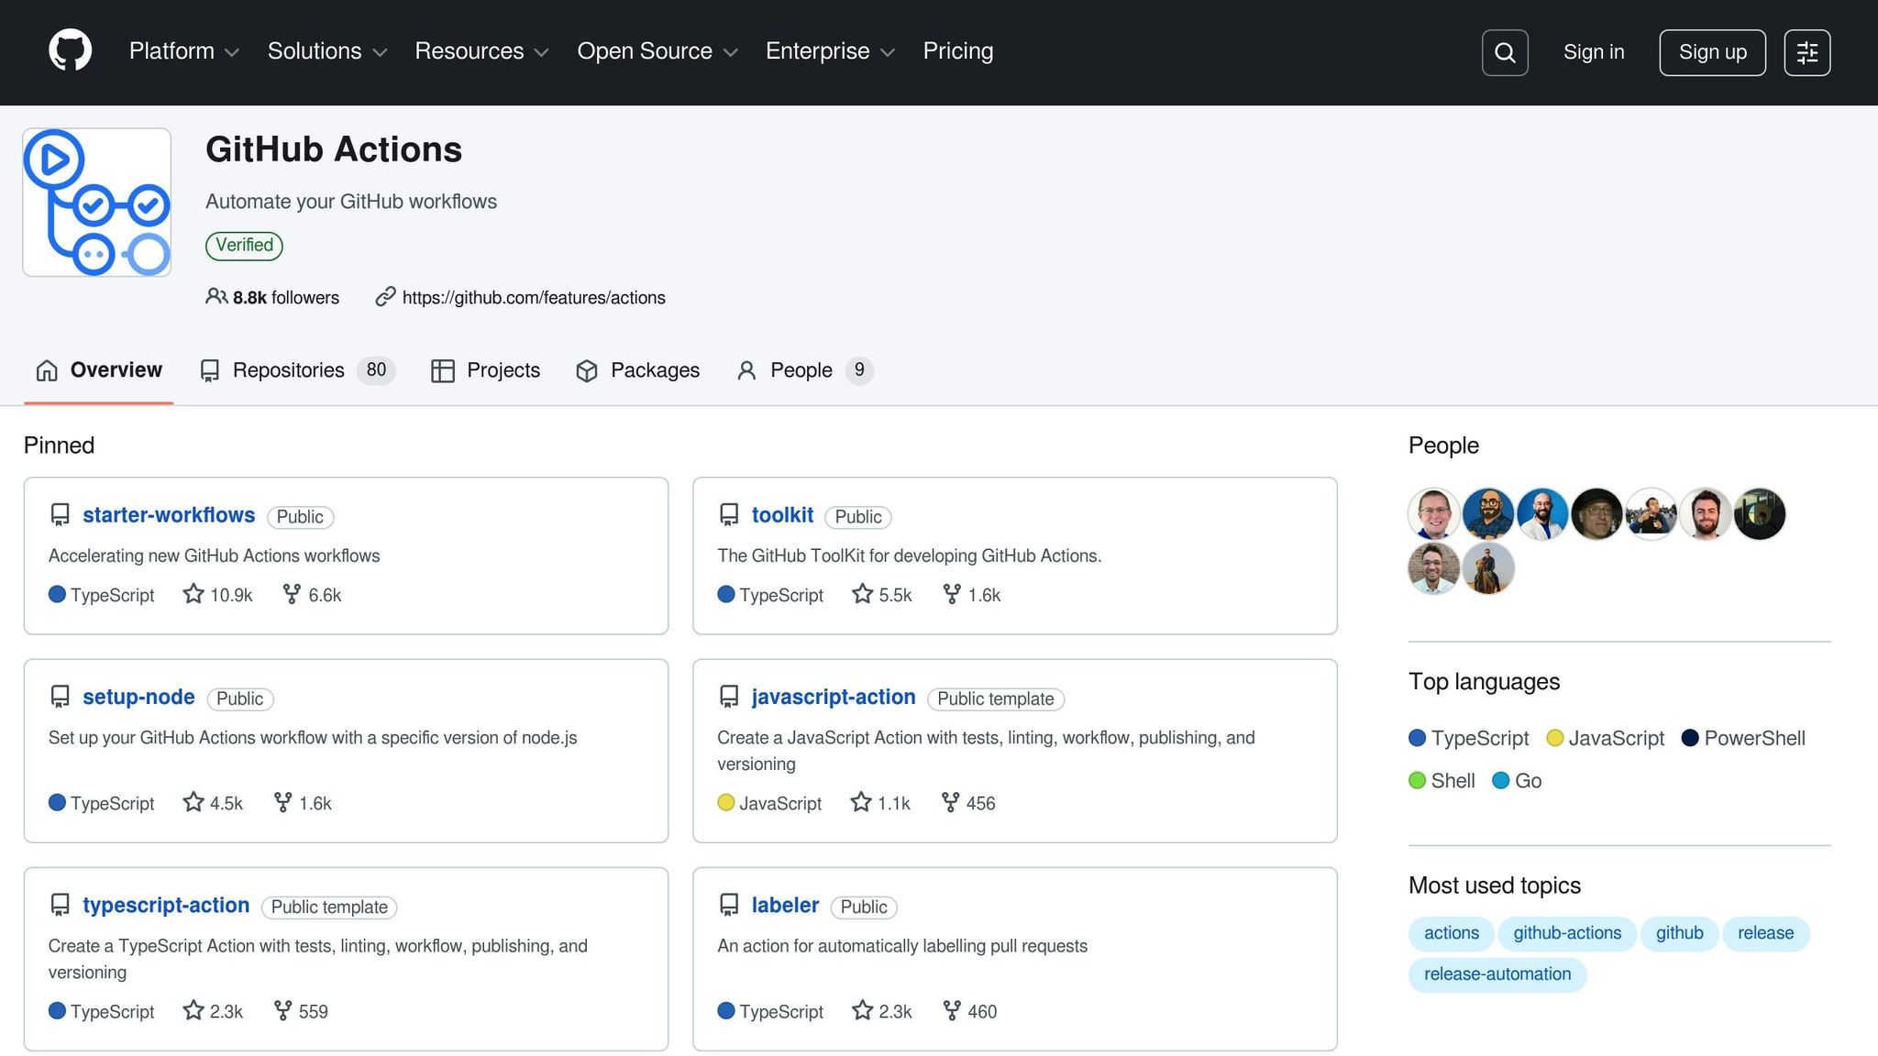Click the Sign up button
Viewport: 1878px width, 1056px height.
1711,52
